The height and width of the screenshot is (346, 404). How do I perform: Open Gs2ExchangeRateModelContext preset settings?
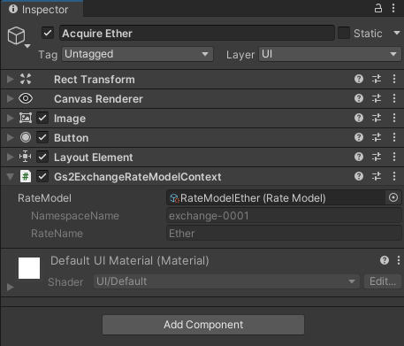point(377,176)
